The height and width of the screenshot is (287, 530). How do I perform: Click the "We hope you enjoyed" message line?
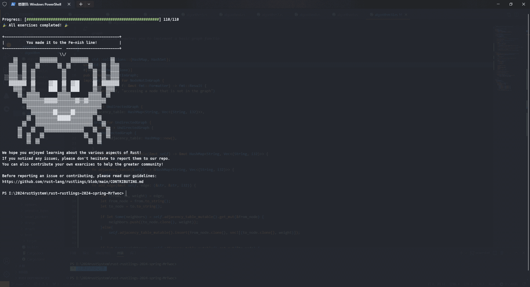[x=71, y=153]
